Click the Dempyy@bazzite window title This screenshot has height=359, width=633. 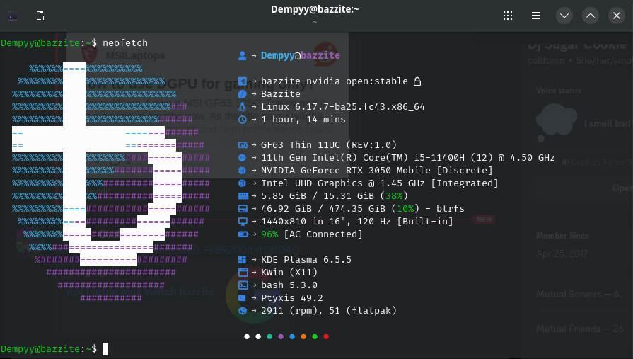[315, 9]
